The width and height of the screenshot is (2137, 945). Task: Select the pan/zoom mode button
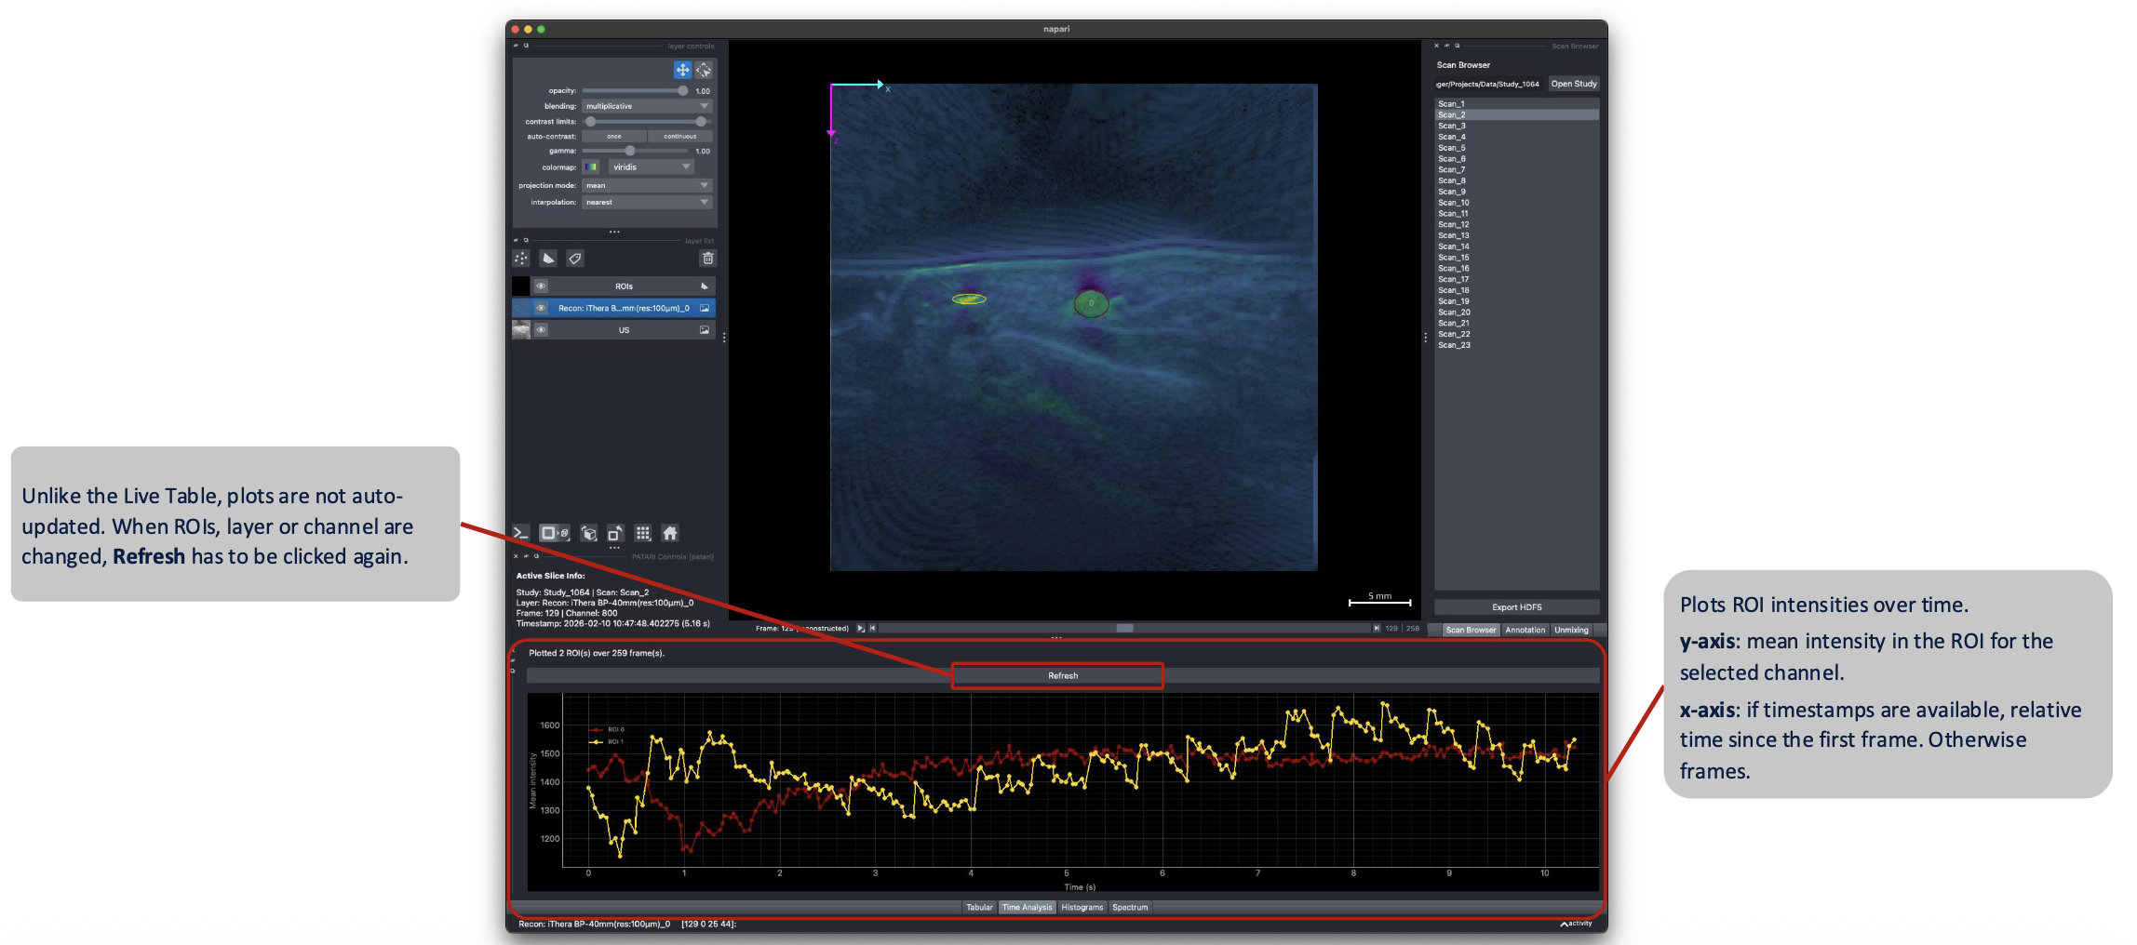pos(682,70)
